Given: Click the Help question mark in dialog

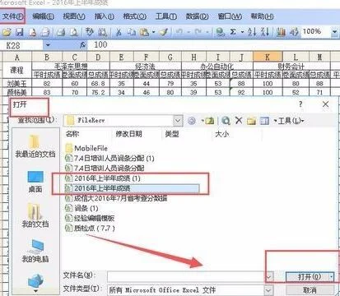Looking at the screenshot, I should point(300,104).
